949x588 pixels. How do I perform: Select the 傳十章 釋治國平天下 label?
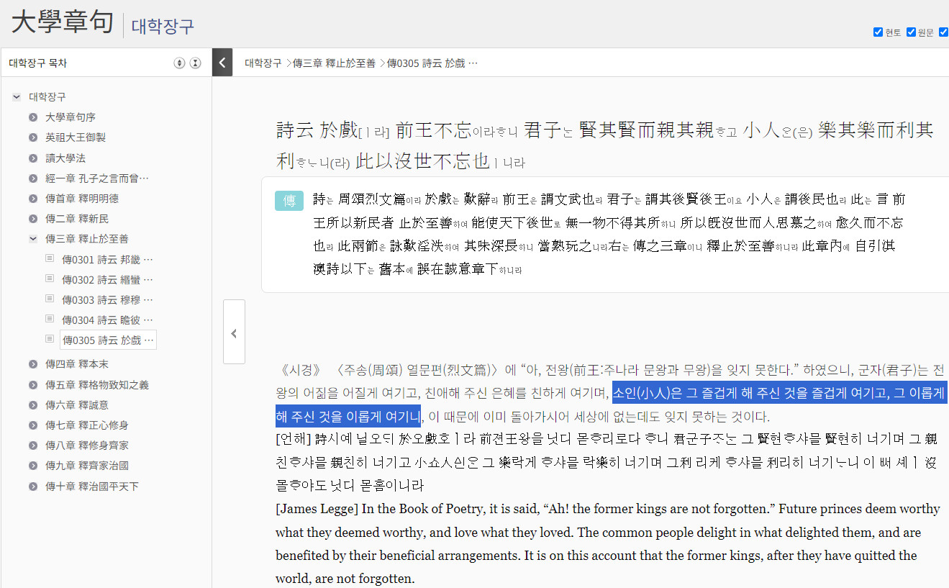pyautogui.click(x=92, y=487)
